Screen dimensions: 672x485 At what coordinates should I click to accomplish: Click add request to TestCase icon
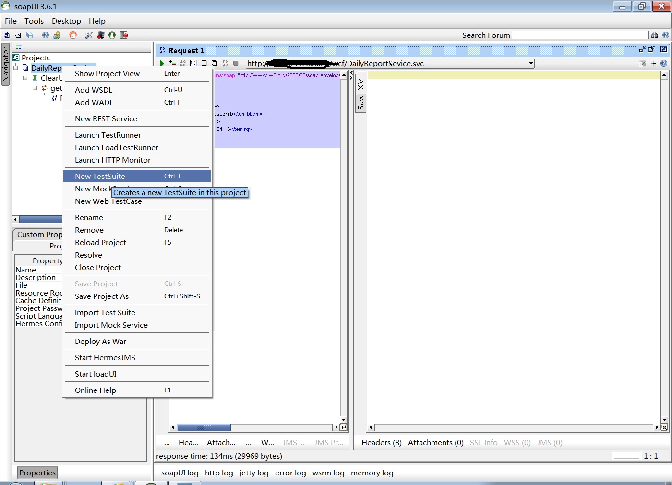tap(172, 63)
